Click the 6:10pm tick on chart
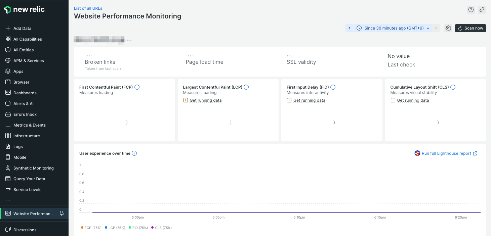491x236 pixels. [299, 218]
